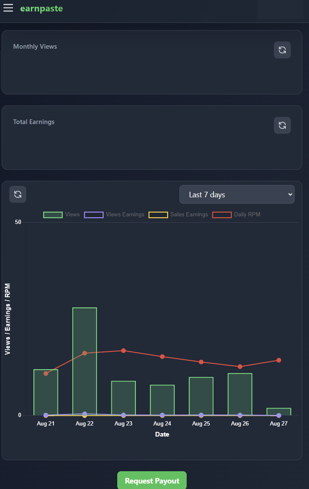This screenshot has height=489, width=309.
Task: Click the Sales Earnings legend label
Action: 189,215
